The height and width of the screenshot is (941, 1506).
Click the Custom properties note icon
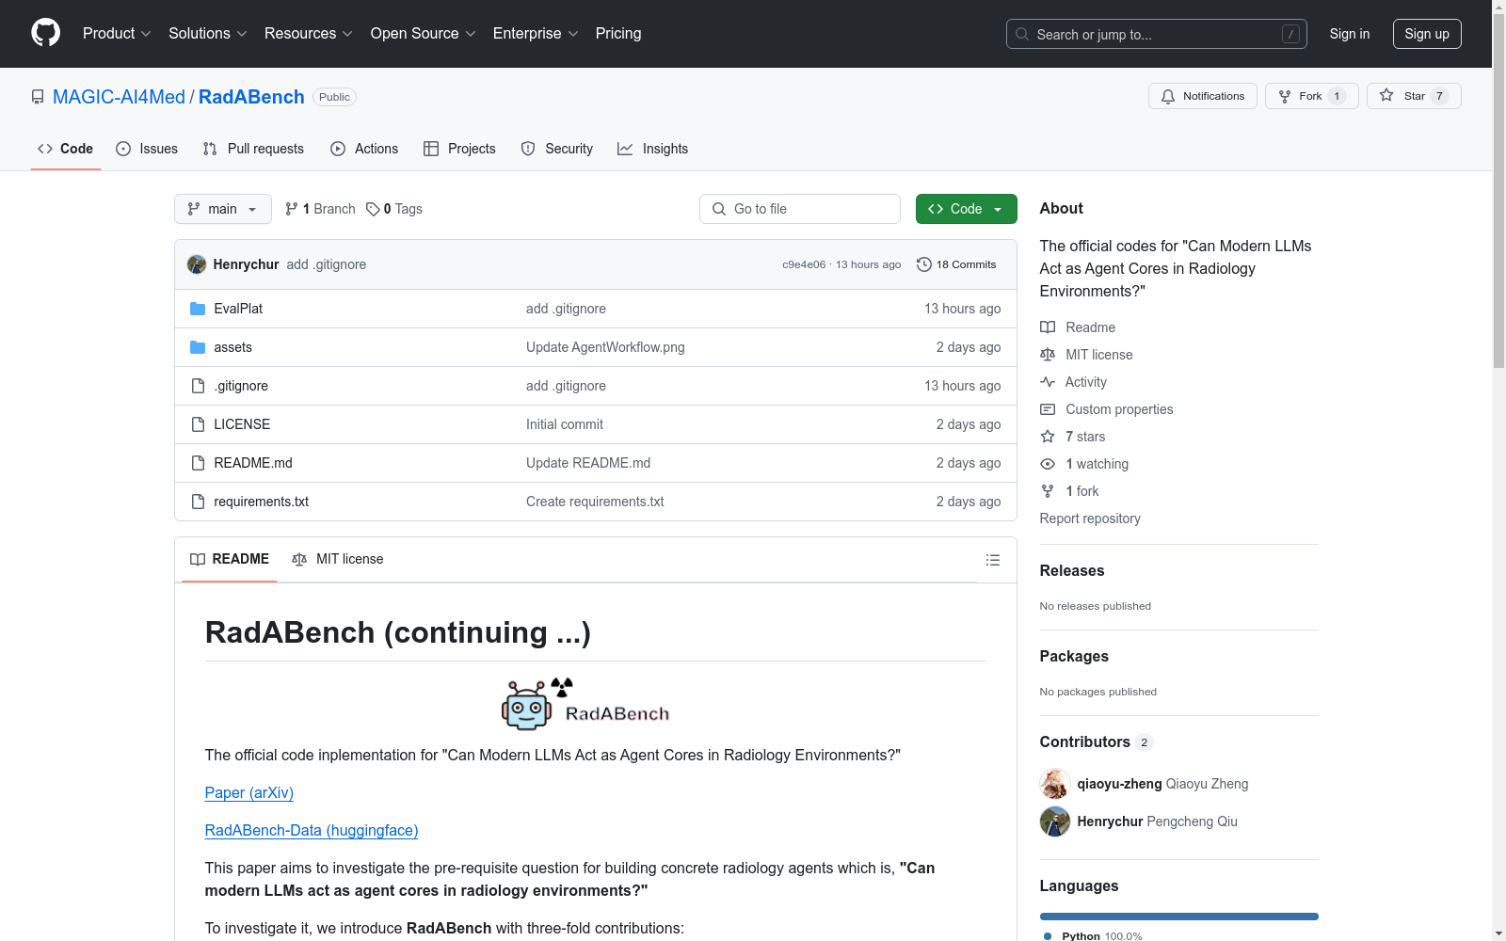[1048, 409]
